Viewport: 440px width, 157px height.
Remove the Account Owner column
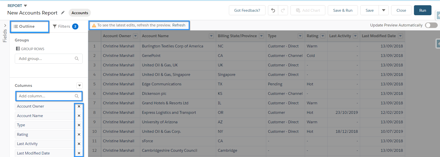(x=79, y=106)
